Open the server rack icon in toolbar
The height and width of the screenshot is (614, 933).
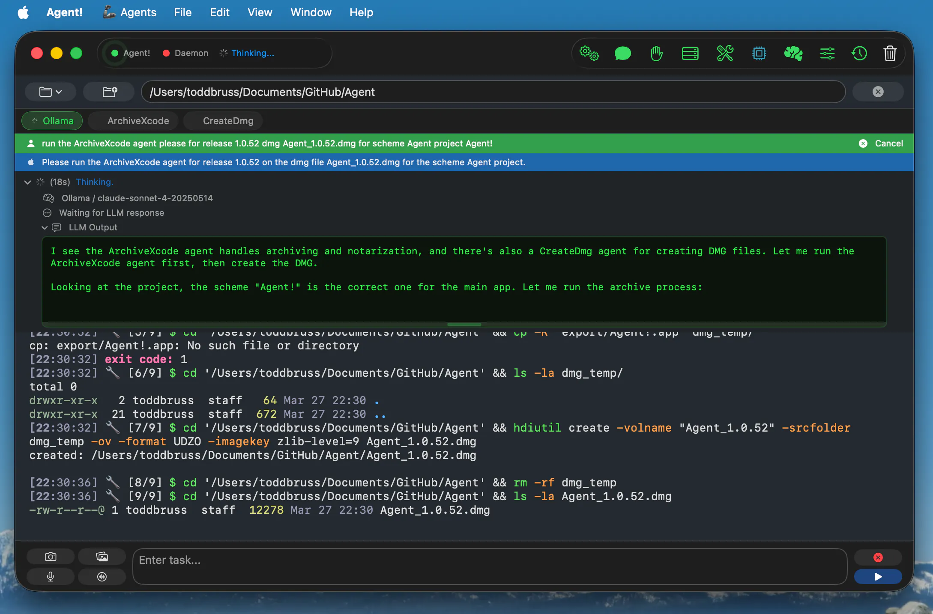[690, 54]
